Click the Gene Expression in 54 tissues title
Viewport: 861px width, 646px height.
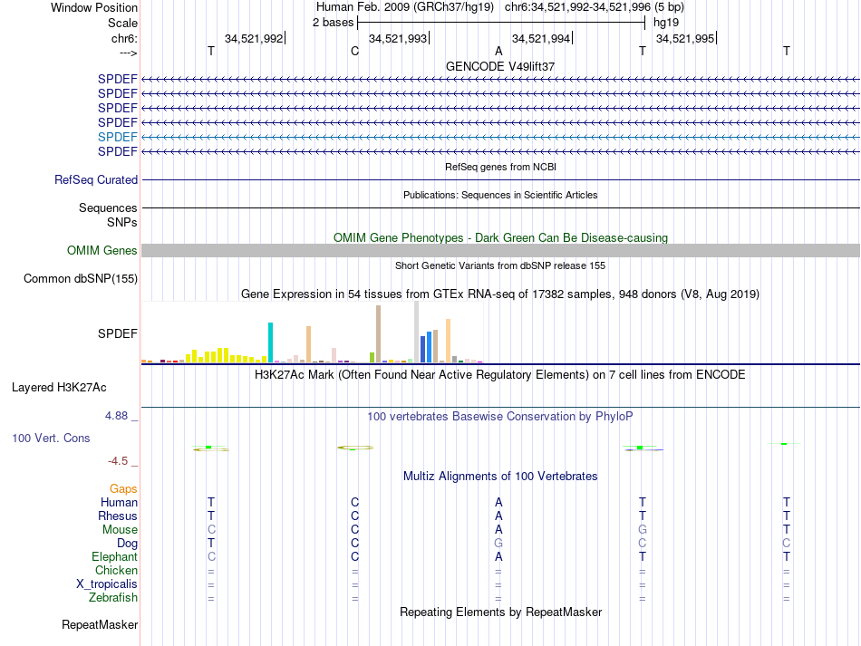(500, 294)
